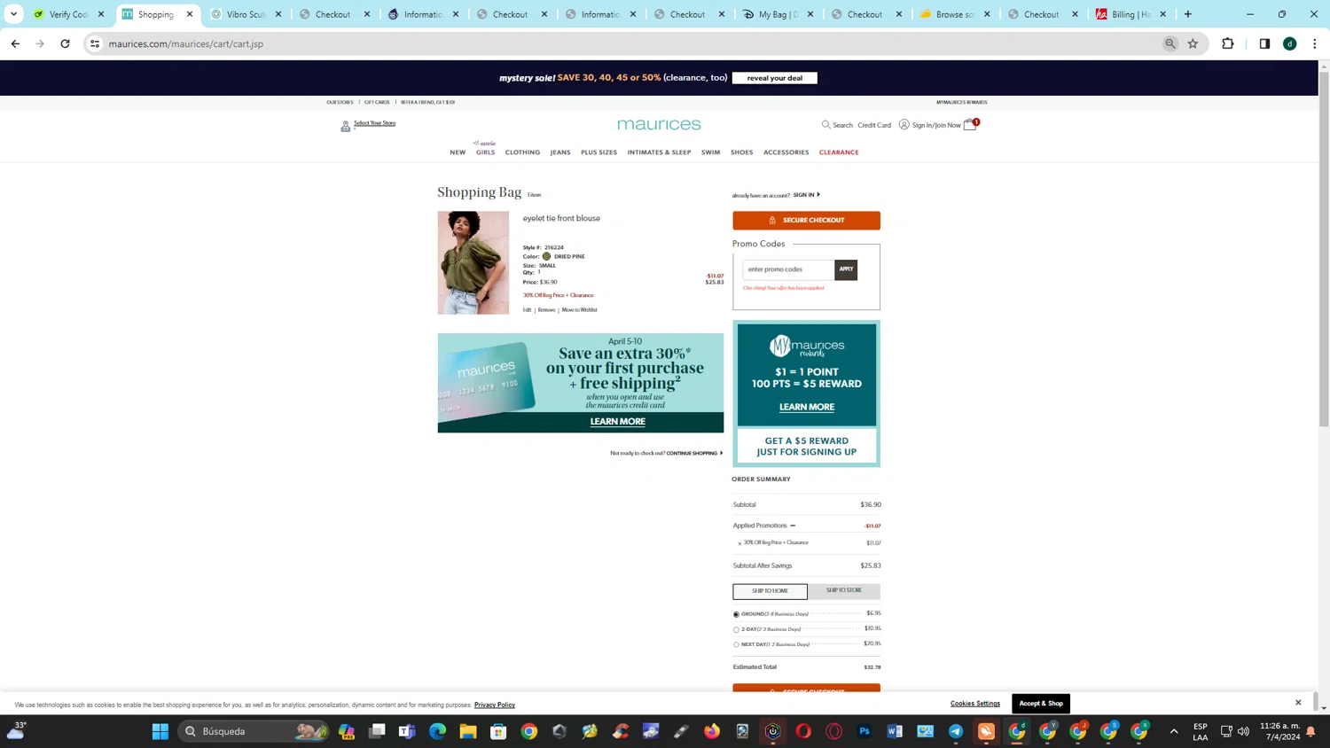Open Microsoft Teams from the taskbar

(x=407, y=731)
